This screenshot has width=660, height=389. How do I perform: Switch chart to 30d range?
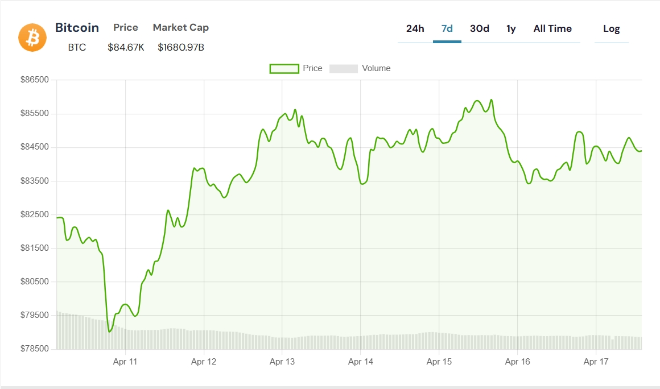(x=480, y=28)
